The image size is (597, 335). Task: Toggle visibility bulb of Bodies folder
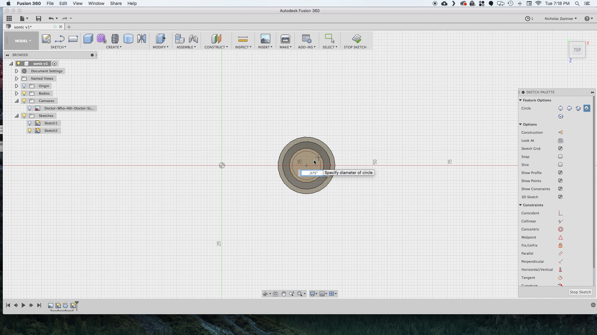24,93
